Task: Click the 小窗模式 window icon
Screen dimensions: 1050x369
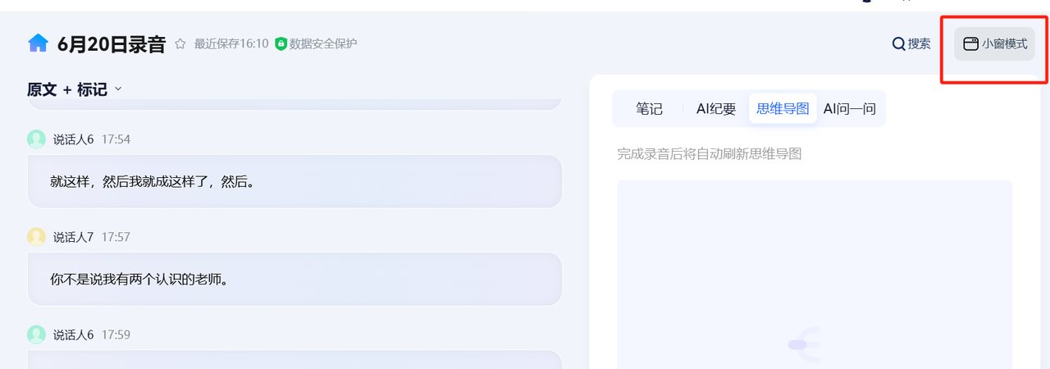Action: [x=970, y=44]
